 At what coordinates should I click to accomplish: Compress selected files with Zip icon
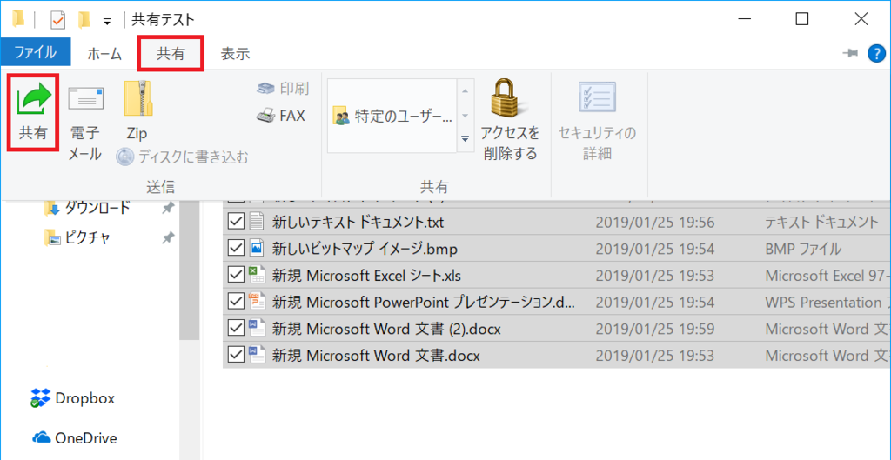click(x=137, y=97)
